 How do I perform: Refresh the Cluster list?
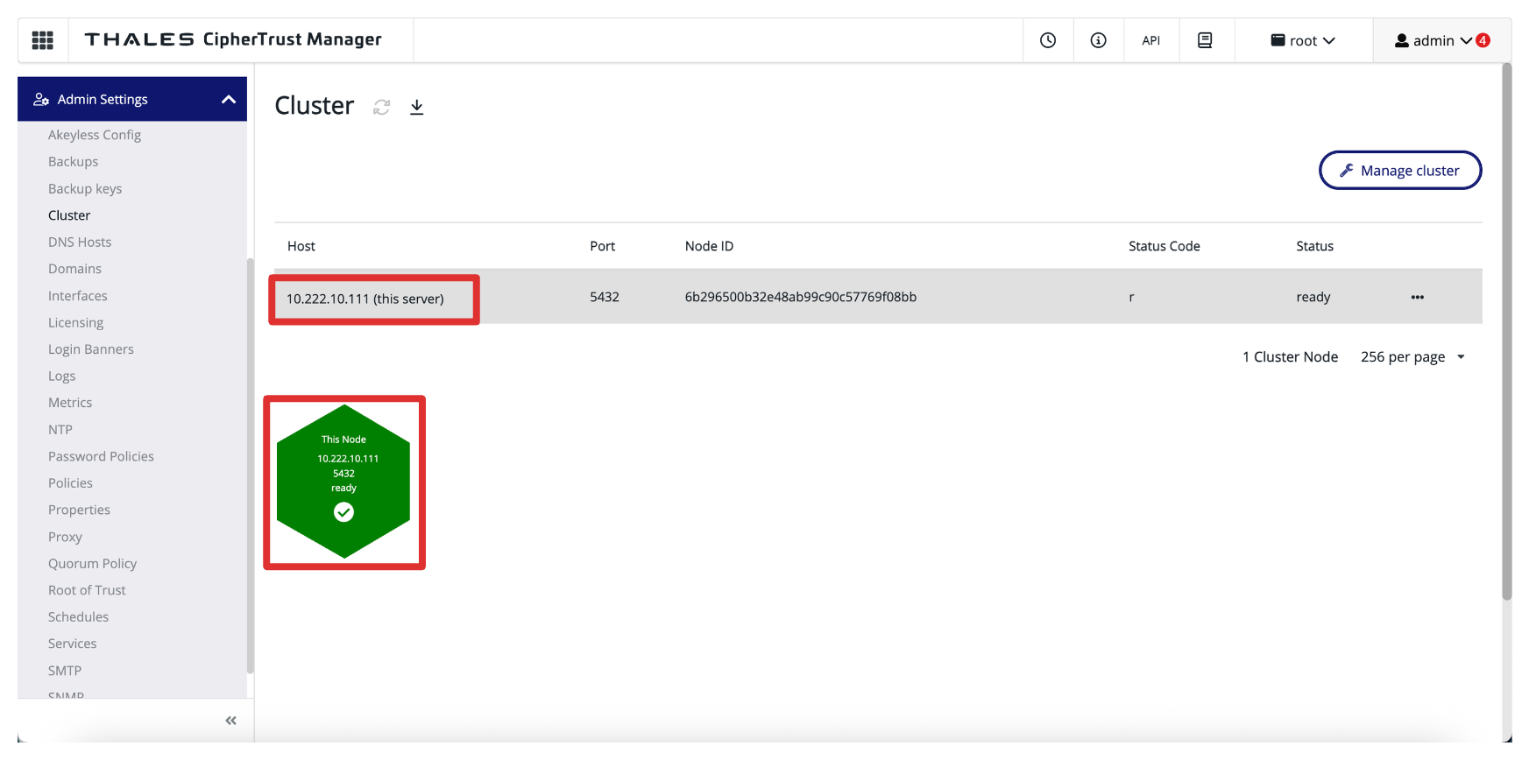point(381,107)
